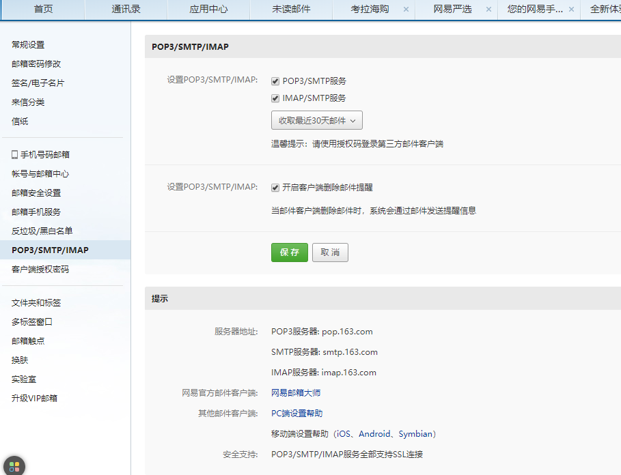Screen dimensions: 621x475
Task: Toggle the IMAP/SMTP服务 checkbox
Action: pos(275,98)
